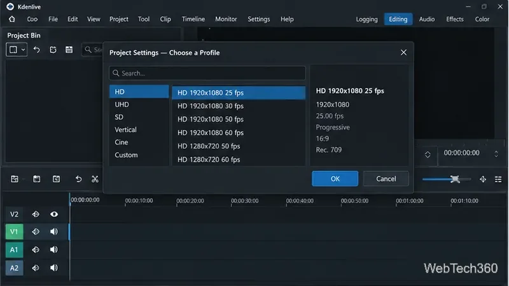
Task: Choose HD 1920x1080 30 fps profile
Action: point(239,106)
